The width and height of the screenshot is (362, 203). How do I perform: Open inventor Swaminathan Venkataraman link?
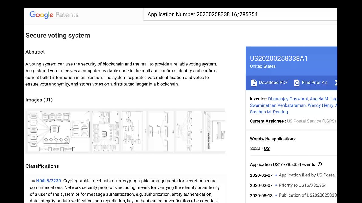coord(278,105)
